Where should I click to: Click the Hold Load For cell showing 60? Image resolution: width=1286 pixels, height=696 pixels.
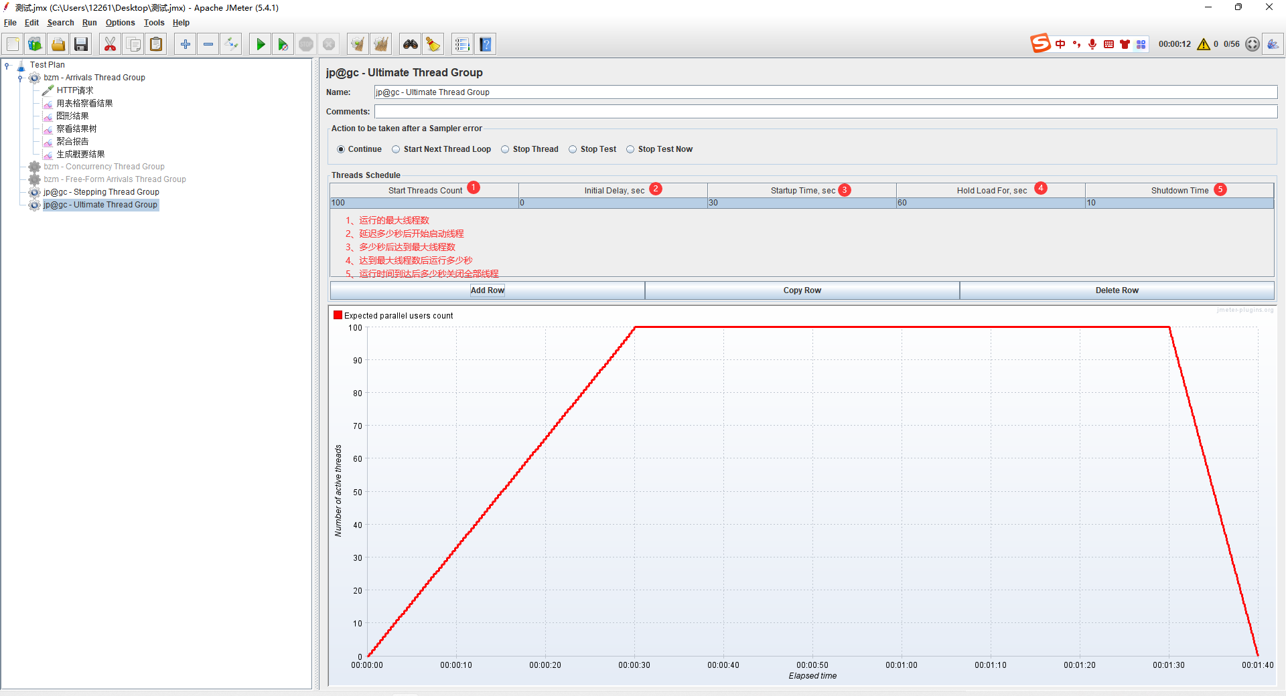(x=991, y=203)
